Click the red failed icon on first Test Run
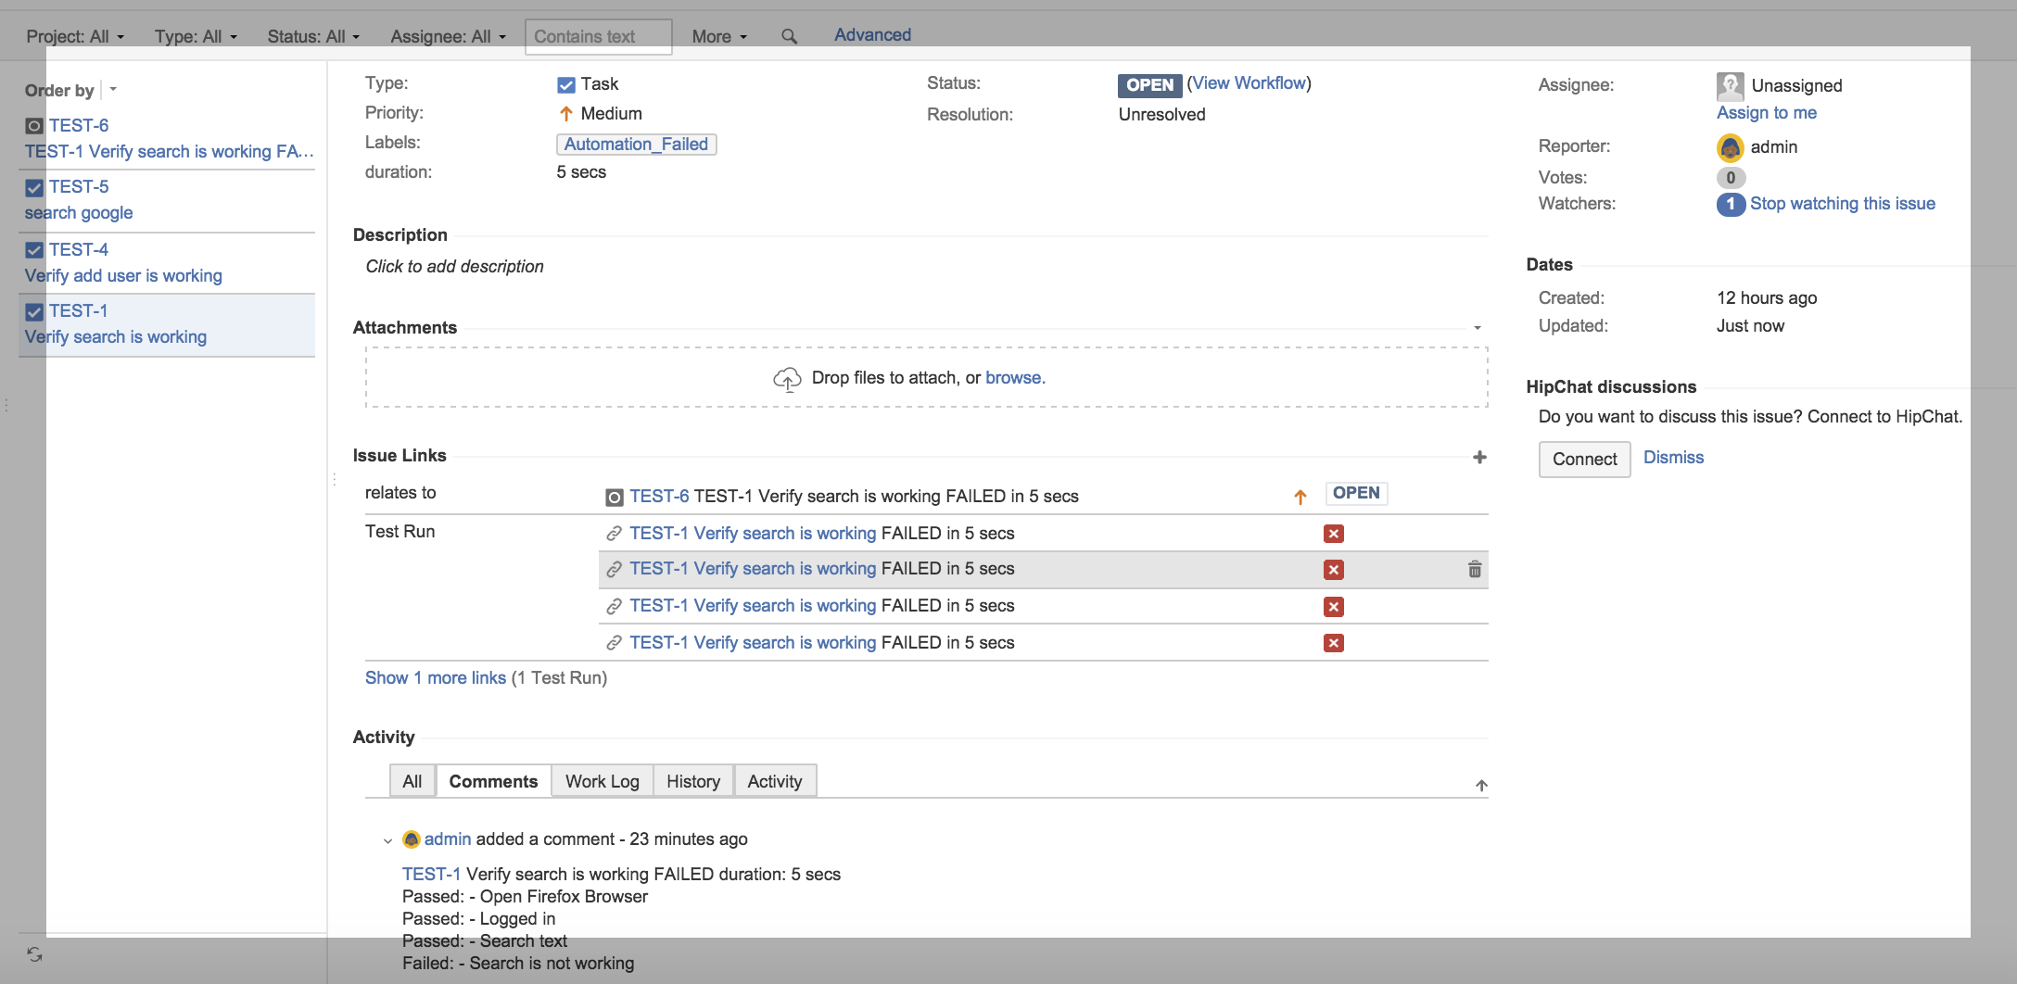Image resolution: width=2017 pixels, height=984 pixels. click(1334, 534)
